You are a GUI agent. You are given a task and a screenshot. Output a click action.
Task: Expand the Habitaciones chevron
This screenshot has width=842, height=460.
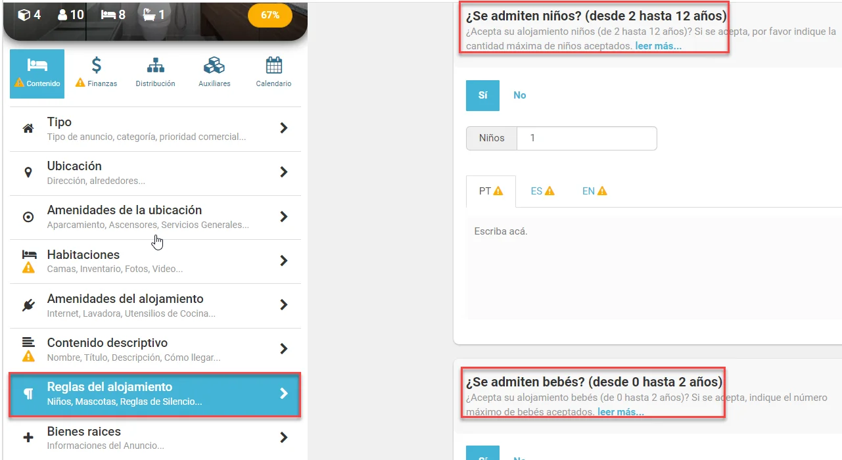pos(284,261)
